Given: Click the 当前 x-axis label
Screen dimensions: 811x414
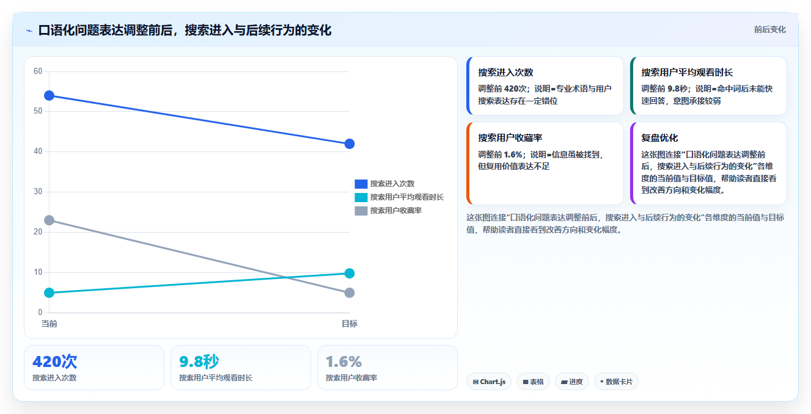Looking at the screenshot, I should (x=50, y=324).
